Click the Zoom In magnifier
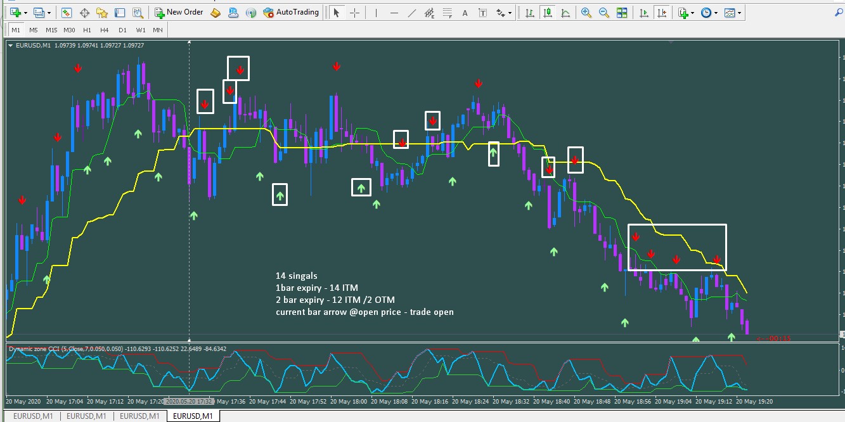845x422 pixels. (586, 13)
